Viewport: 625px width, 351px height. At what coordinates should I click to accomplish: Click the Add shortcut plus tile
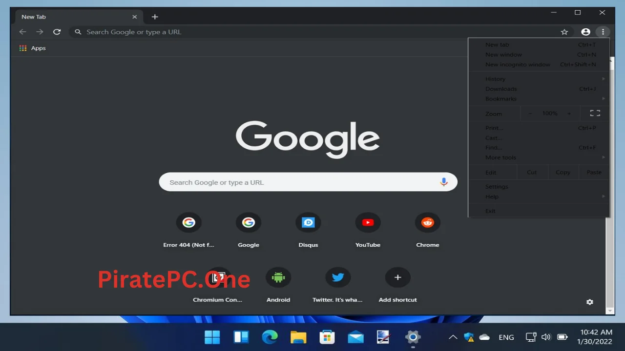click(x=398, y=285)
